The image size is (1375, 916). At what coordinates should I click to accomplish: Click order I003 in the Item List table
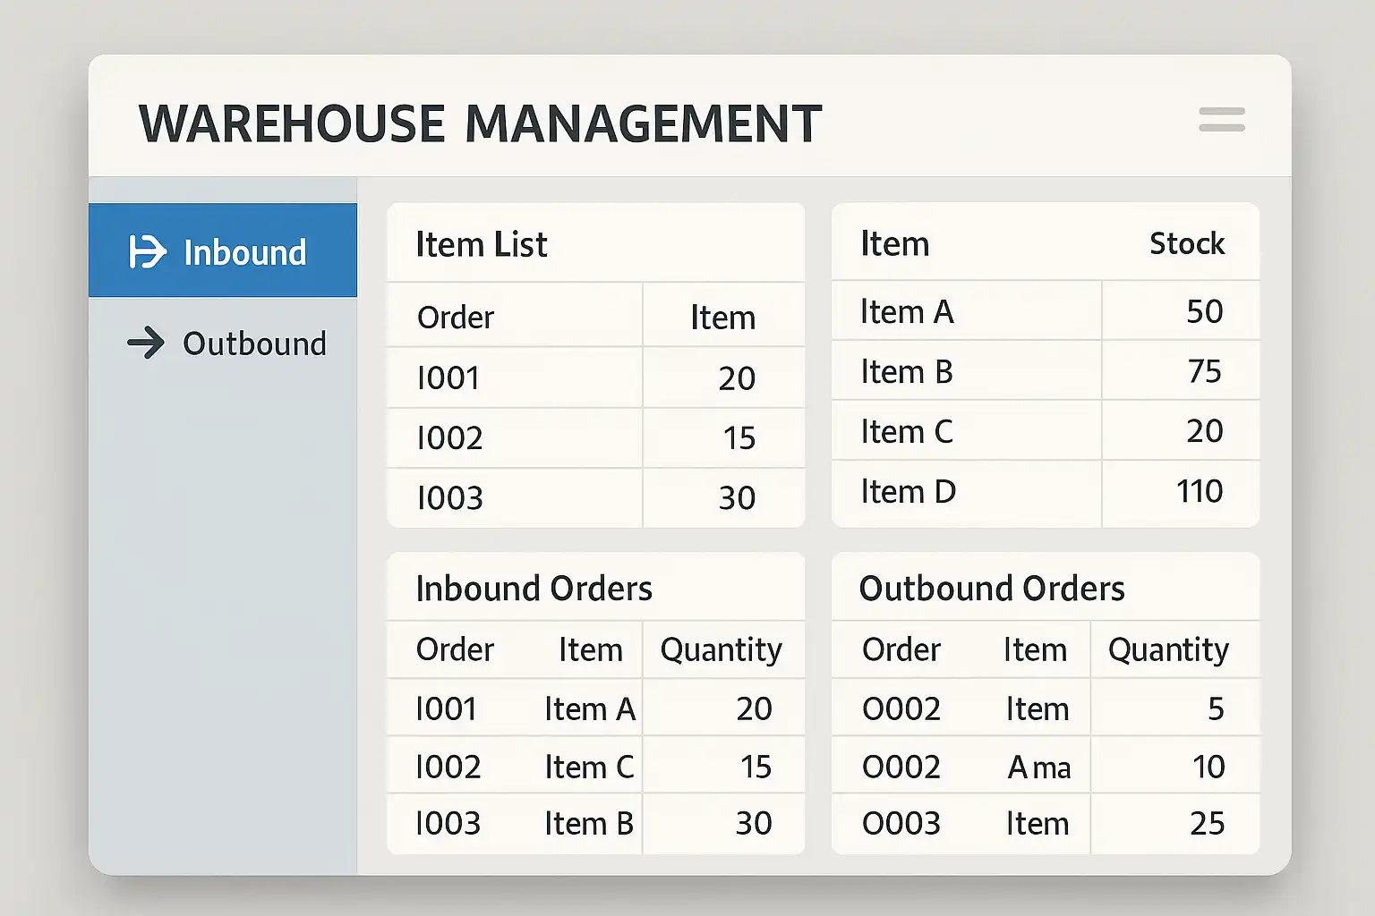pos(449,498)
